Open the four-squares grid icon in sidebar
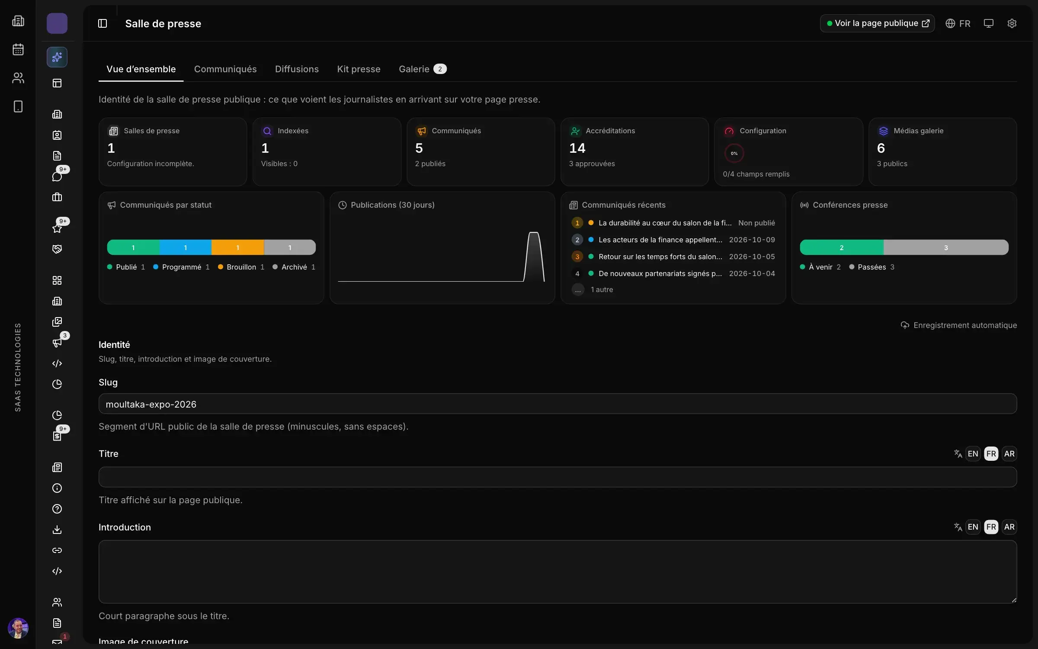This screenshot has height=649, width=1038. pyautogui.click(x=57, y=280)
